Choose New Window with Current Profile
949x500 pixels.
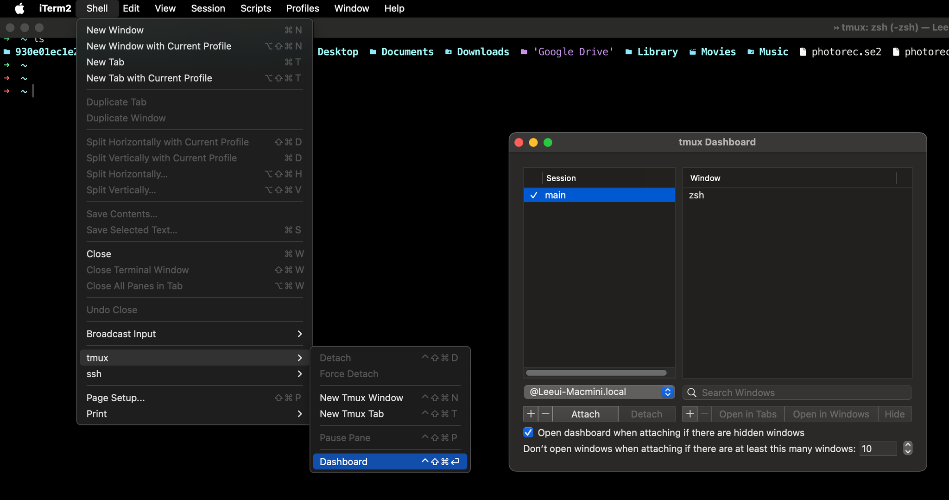click(194, 46)
